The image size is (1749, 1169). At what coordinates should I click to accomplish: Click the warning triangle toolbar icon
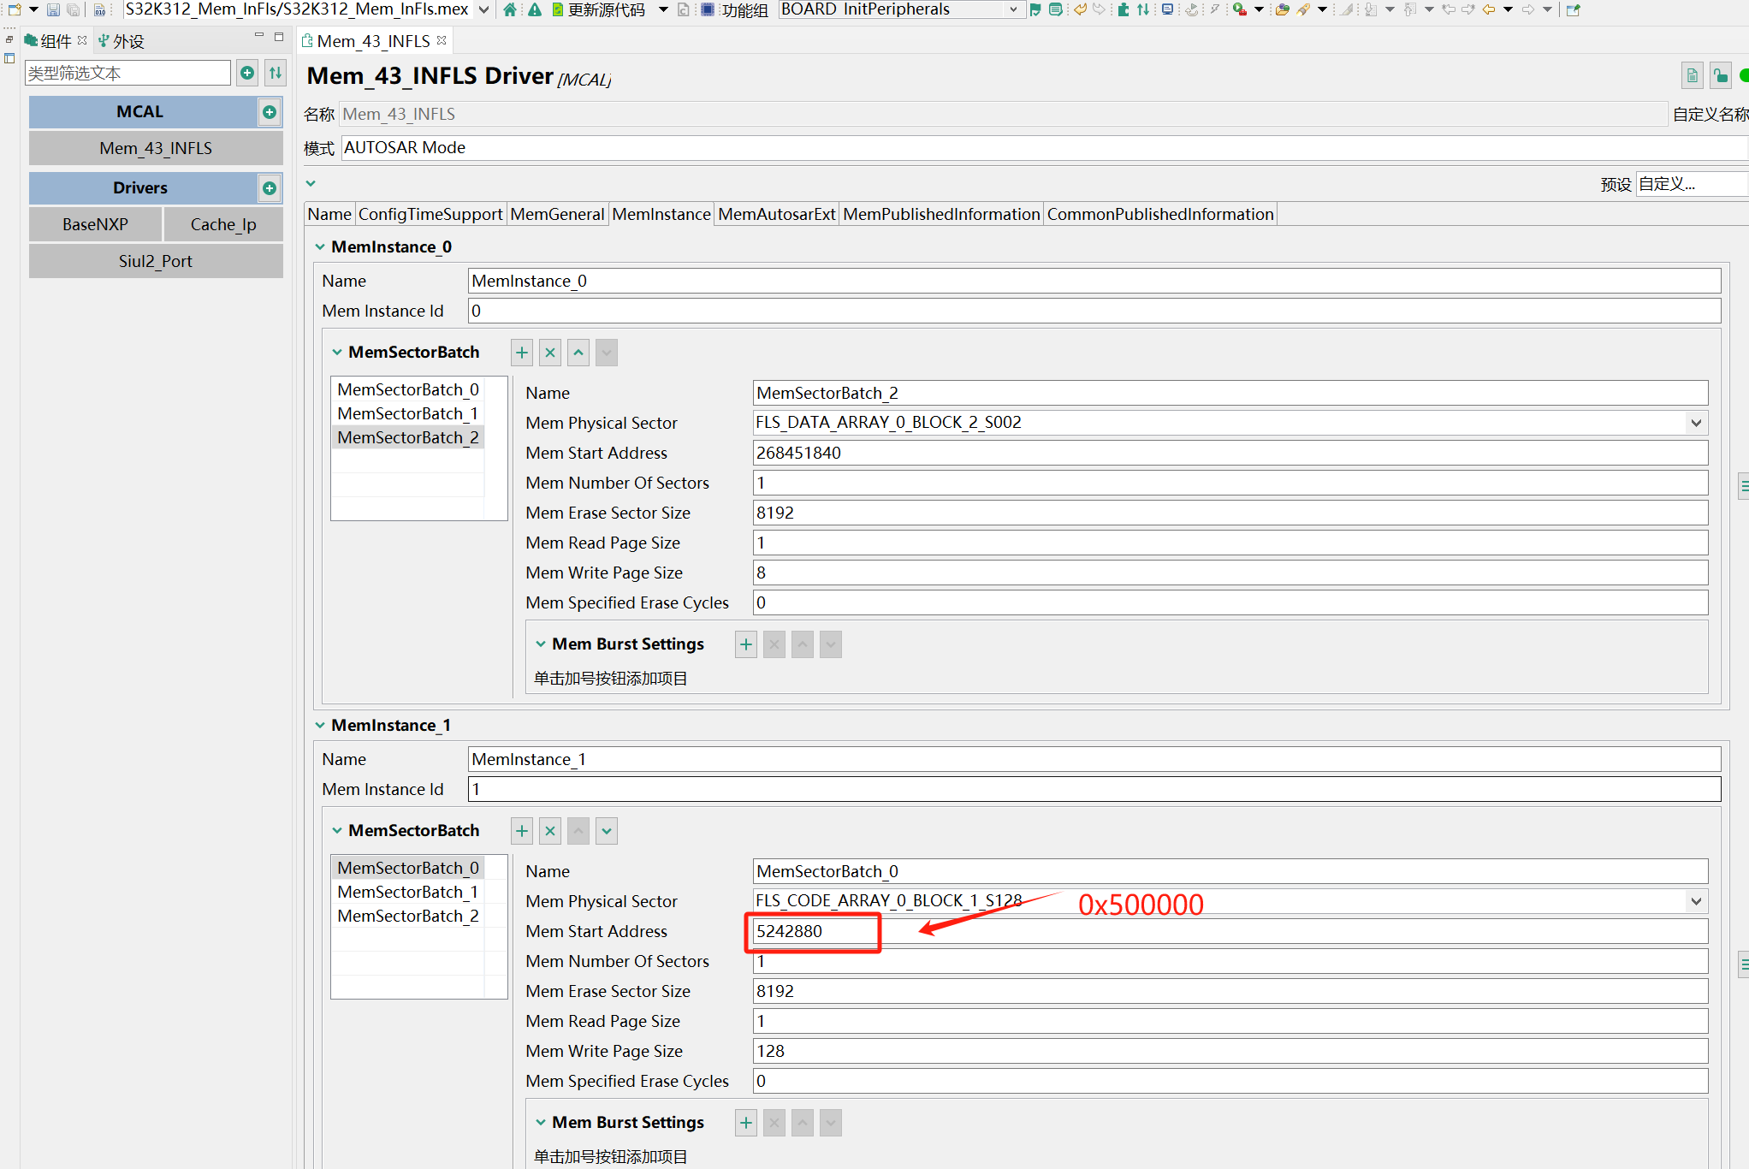(534, 9)
